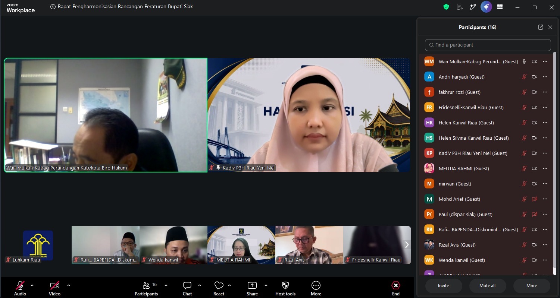This screenshot has width=560, height=298.
Task: Expand the Share options arrow
Action: 266,286
